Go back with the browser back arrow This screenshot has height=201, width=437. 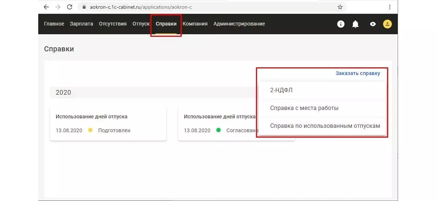(x=46, y=7)
